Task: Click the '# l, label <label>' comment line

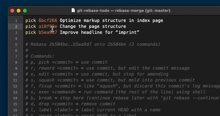Action: pos(93,110)
